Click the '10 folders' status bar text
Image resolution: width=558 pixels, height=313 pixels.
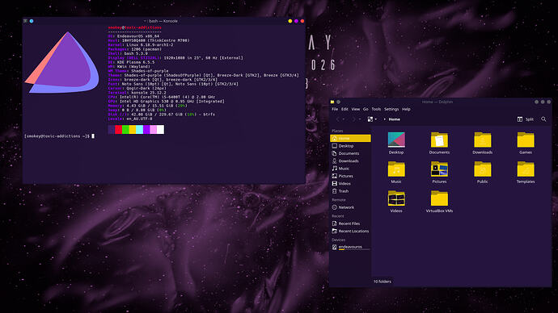pos(383,282)
